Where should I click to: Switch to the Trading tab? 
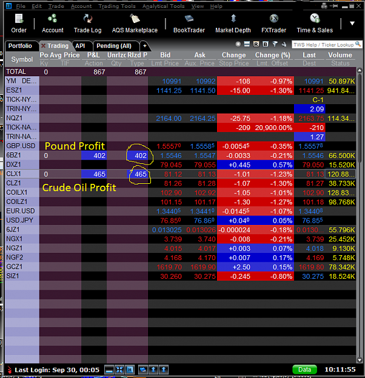58,46
